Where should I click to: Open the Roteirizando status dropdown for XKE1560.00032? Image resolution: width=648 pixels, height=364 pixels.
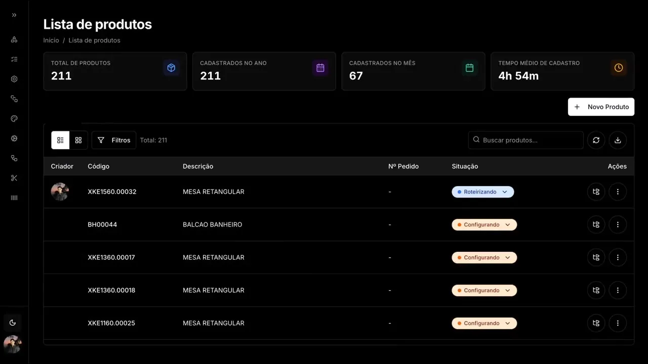[483, 192]
